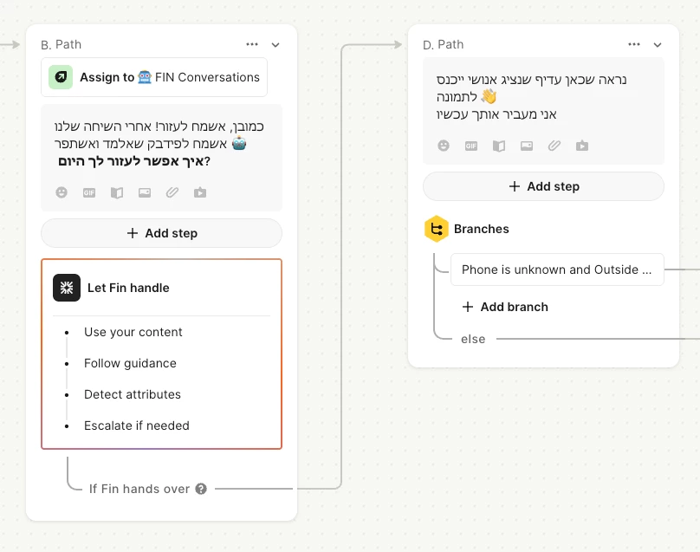
Task: Insert GIF in D. Path message
Action: 471,146
